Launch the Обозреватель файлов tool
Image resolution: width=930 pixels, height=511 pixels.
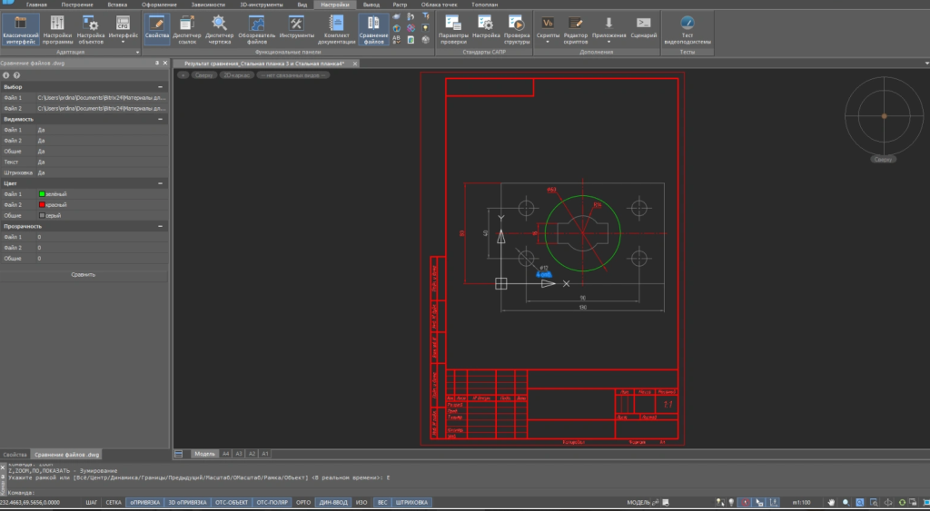click(257, 27)
